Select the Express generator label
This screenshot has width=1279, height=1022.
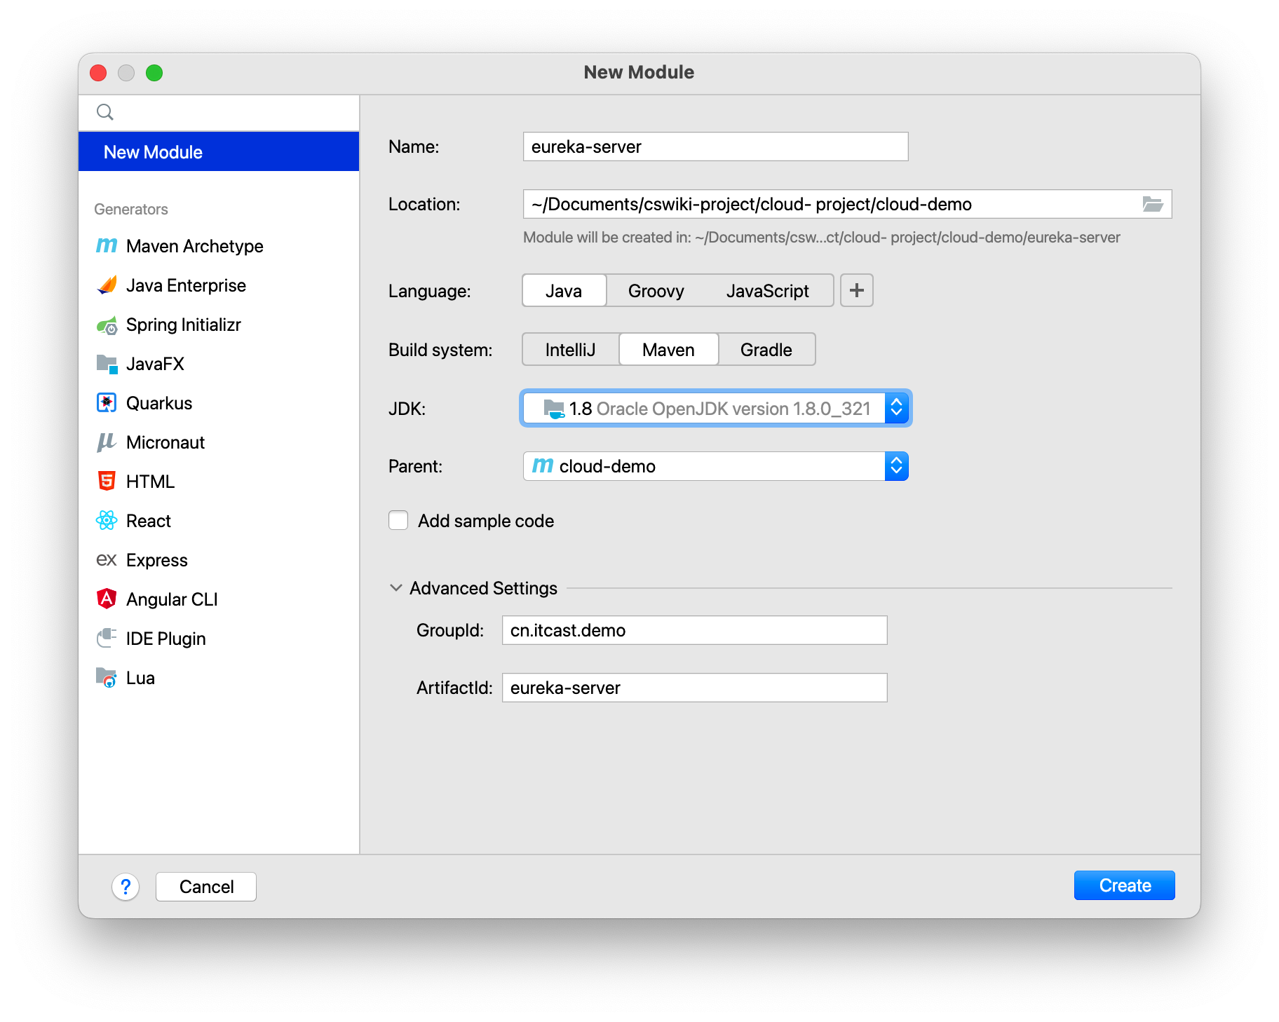(x=157, y=560)
